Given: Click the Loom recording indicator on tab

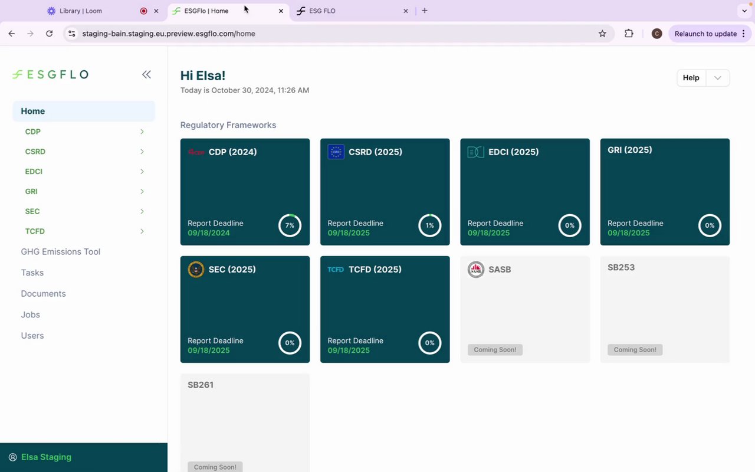Looking at the screenshot, I should (143, 11).
